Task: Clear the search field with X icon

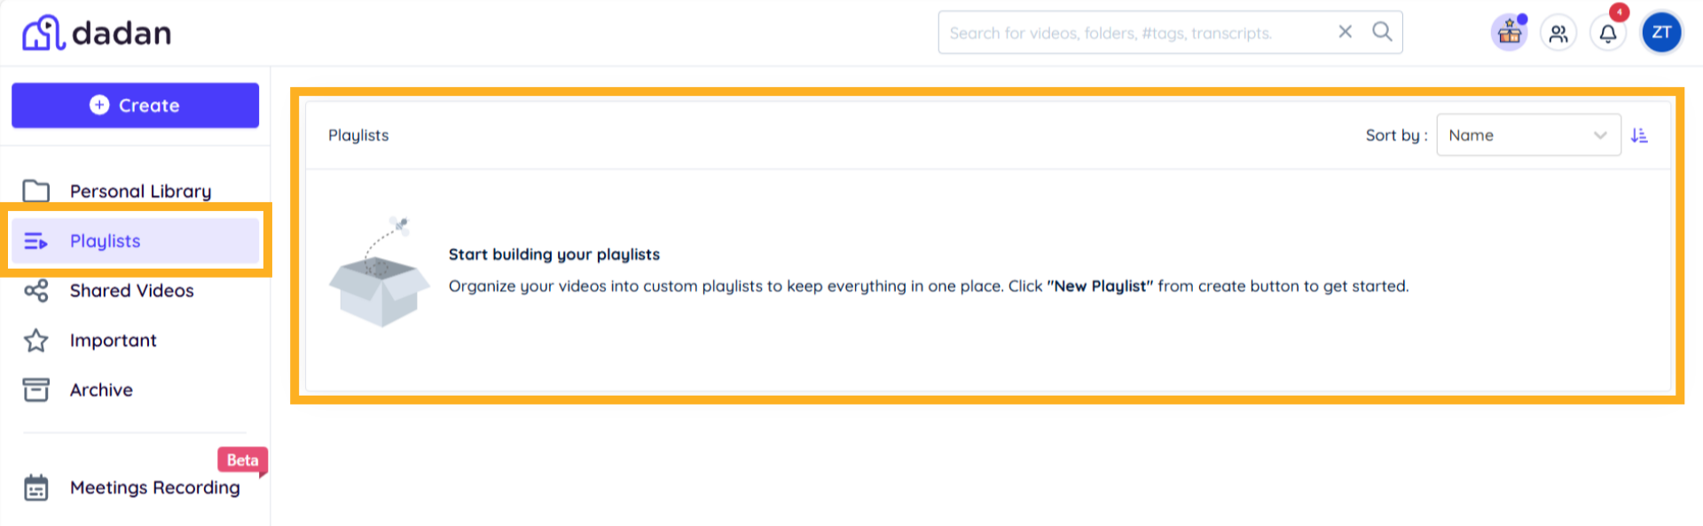Action: coord(1345,32)
